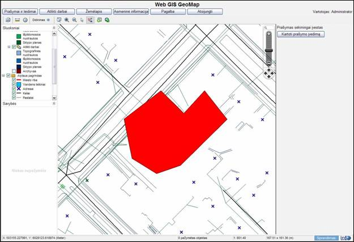Click the Atsijungti logout button
This screenshot has width=354, height=242.
205,11
